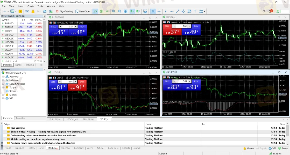This screenshot has width=290, height=155.
Task: Select the crosshair cursor tool
Action: 159,11
